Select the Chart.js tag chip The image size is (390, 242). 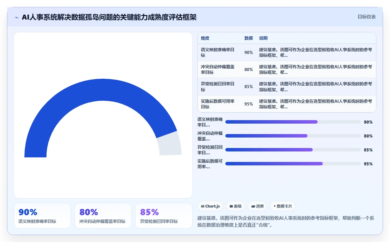210,206
